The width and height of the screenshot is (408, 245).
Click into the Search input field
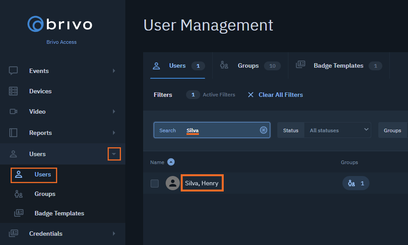click(212, 130)
